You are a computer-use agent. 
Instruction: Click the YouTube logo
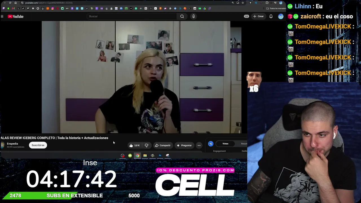tap(16, 16)
